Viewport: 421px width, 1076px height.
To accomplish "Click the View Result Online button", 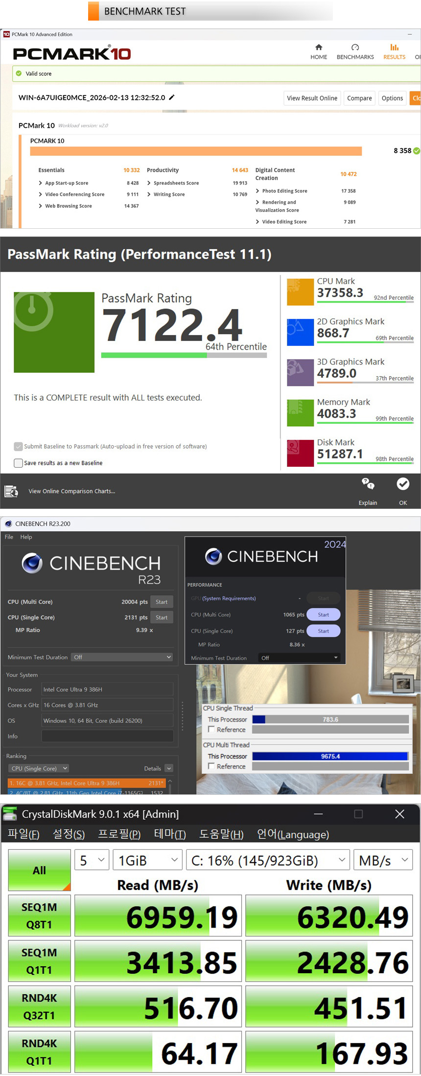I will pos(312,98).
